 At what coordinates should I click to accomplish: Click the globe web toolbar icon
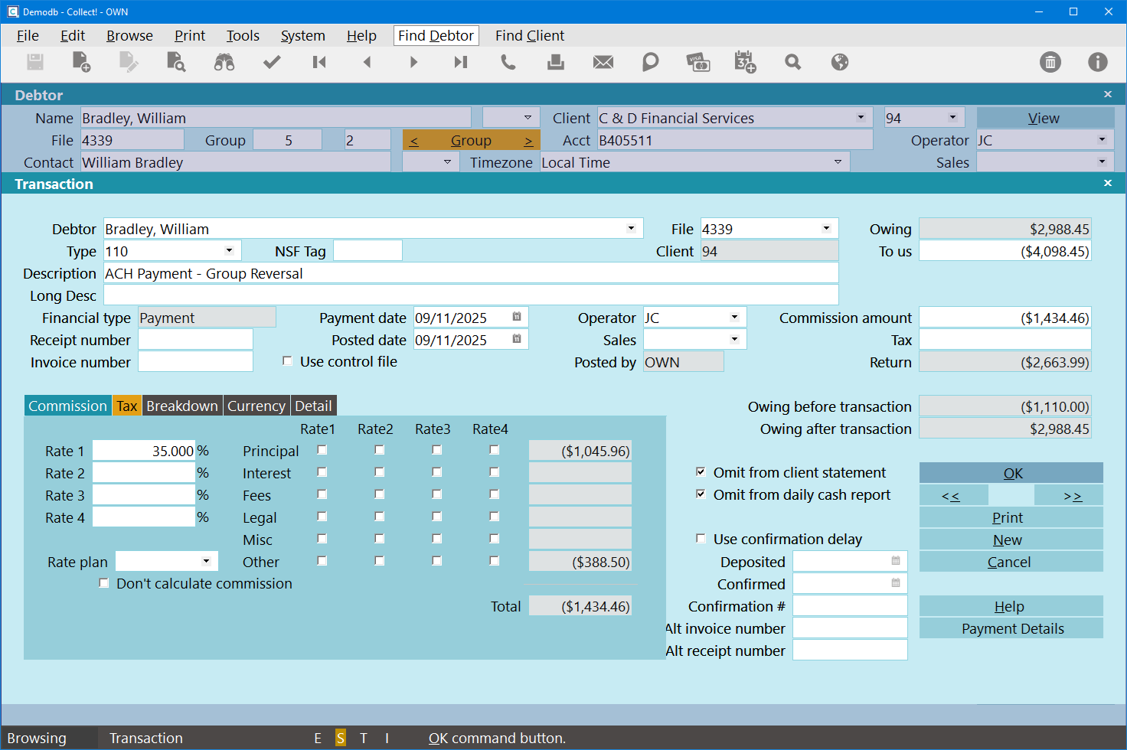click(840, 63)
